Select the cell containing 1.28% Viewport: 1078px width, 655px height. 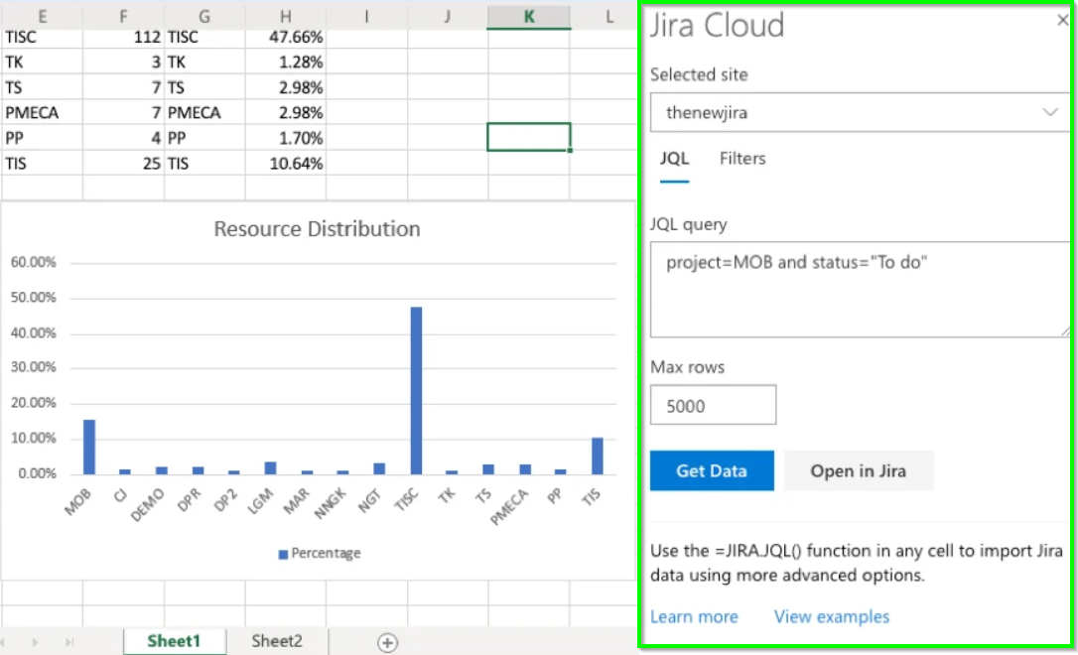285,63
